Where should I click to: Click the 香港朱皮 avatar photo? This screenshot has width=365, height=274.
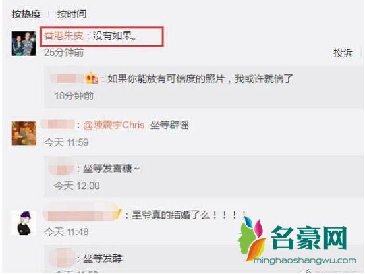24,43
